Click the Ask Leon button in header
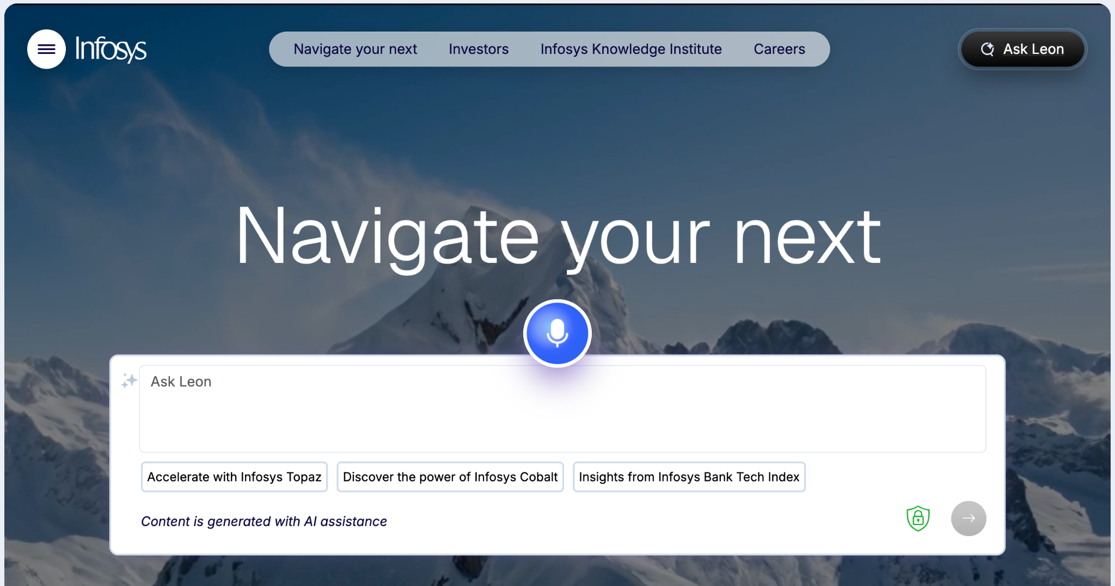 [x=1022, y=49]
